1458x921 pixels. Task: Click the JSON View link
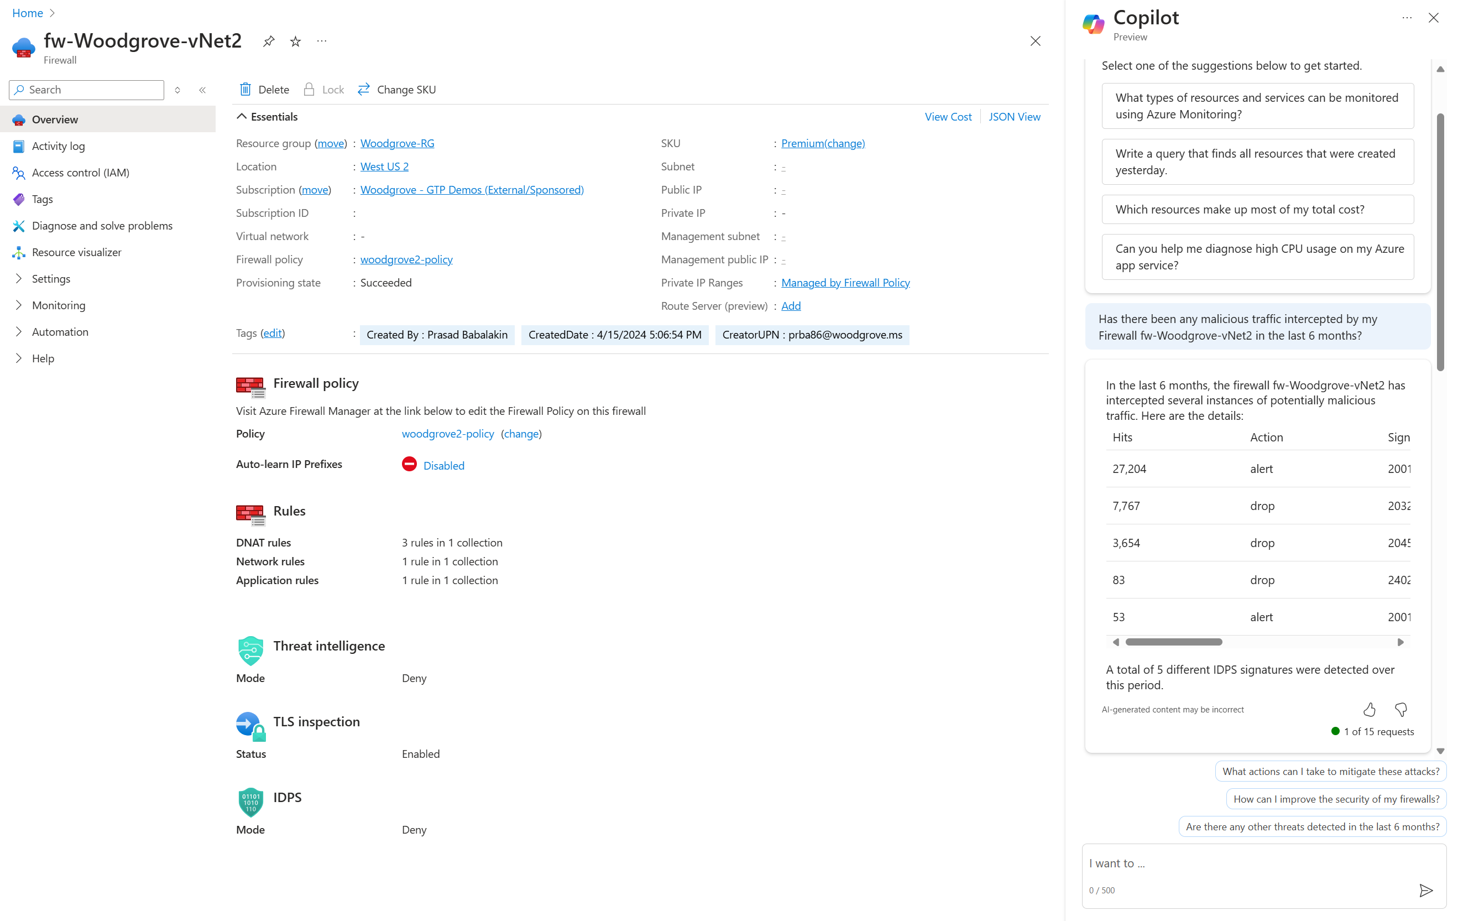click(1014, 116)
